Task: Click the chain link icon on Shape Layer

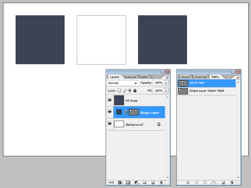Action: click(126, 112)
